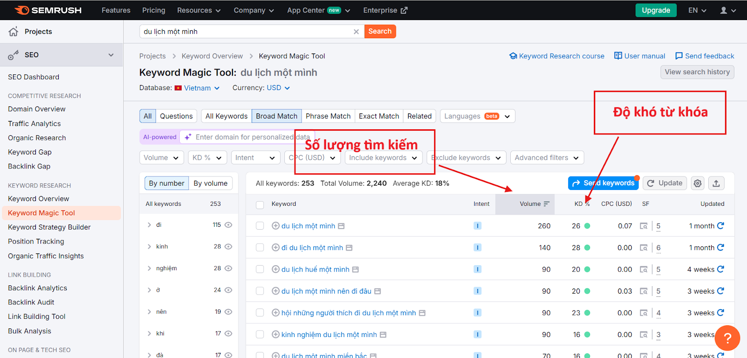Refresh 'hội những người thích đi du lịch' row
The width and height of the screenshot is (747, 358).
point(720,313)
